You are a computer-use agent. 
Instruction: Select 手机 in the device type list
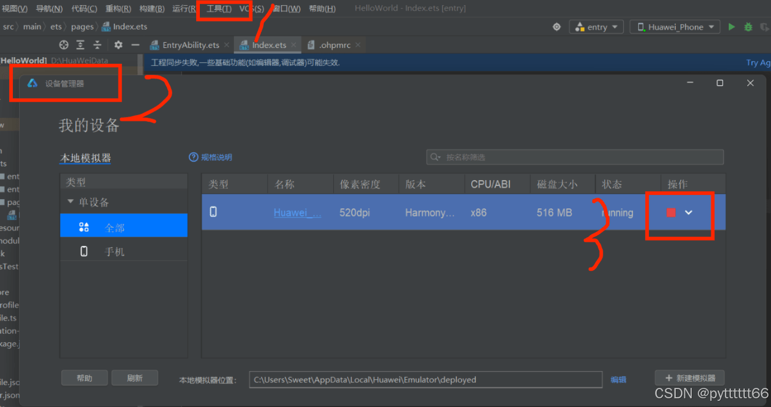(x=124, y=251)
